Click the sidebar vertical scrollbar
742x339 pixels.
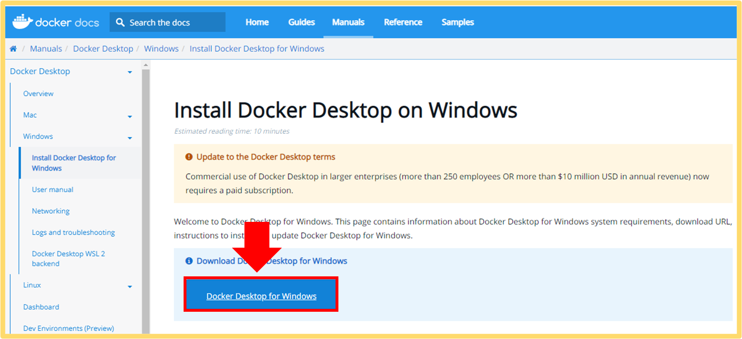tap(146, 201)
